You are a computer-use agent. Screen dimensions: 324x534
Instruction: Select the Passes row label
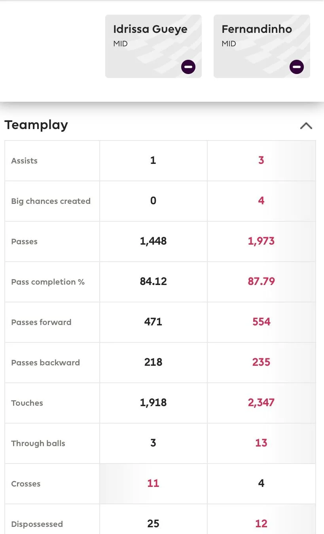[25, 241]
